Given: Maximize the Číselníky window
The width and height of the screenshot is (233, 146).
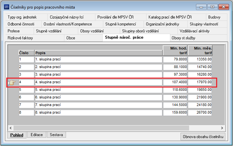Looking at the screenshot, I should point(212,7).
